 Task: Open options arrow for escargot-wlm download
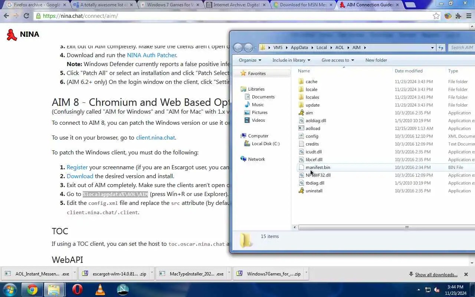pyautogui.click(x=152, y=274)
